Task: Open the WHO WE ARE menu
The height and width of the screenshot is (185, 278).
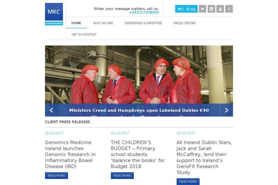Action: [x=103, y=23]
